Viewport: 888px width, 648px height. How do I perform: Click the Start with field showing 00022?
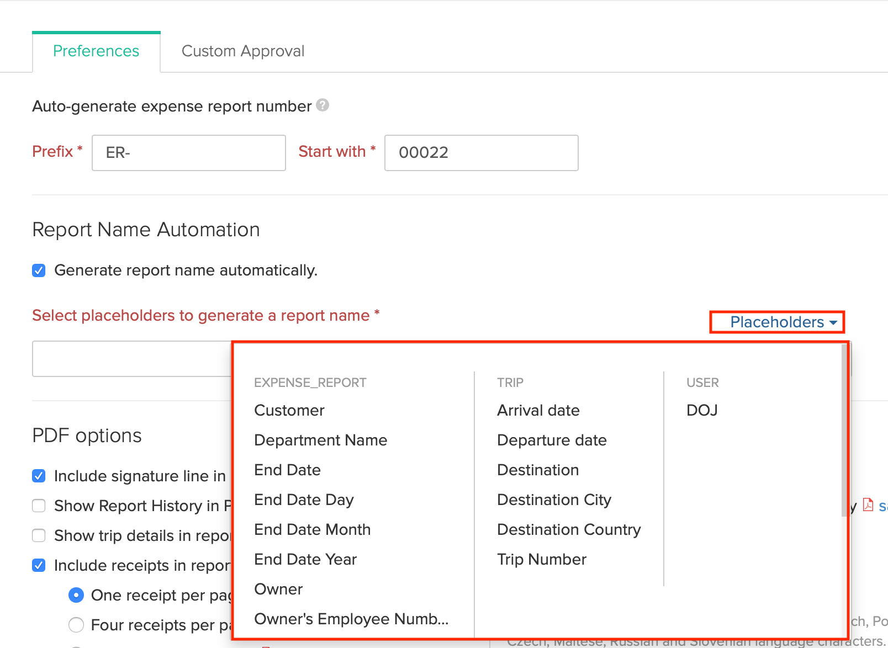480,153
